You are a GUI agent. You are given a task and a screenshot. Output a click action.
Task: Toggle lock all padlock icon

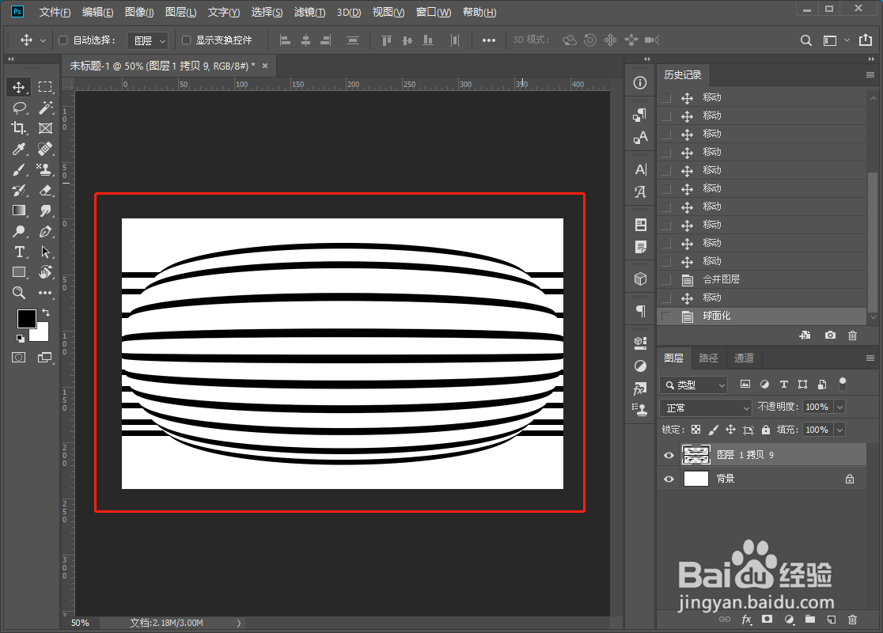pos(766,430)
